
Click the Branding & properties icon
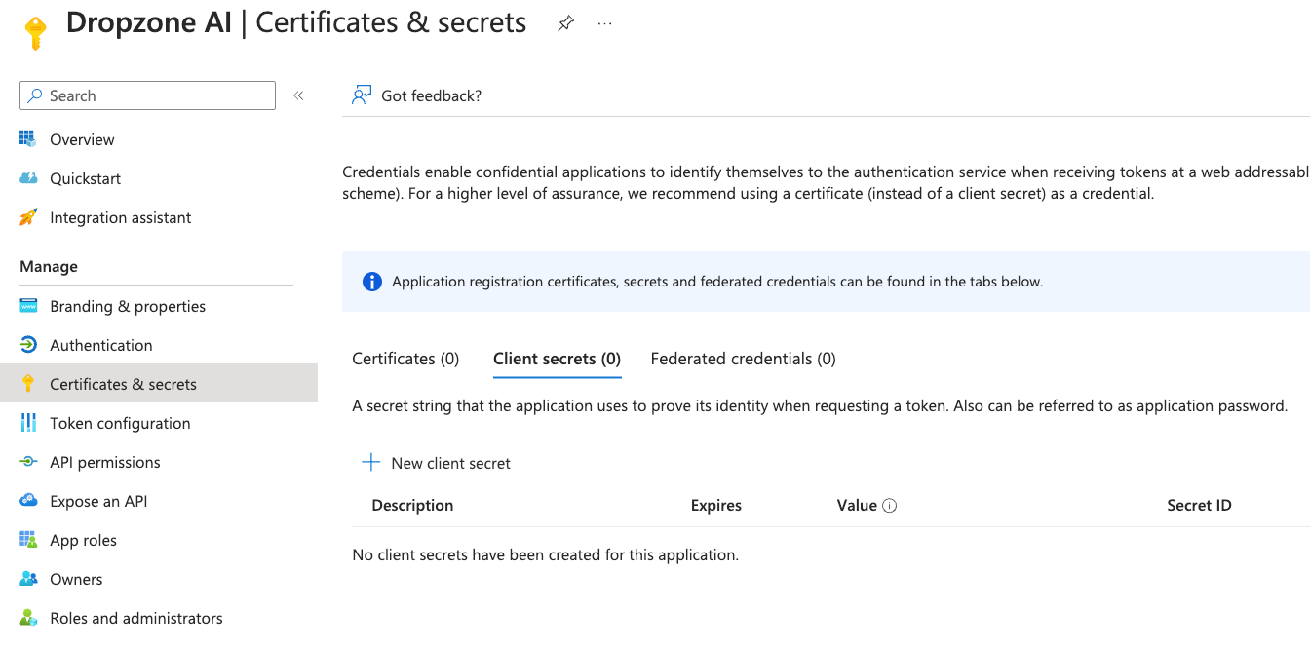(x=28, y=306)
